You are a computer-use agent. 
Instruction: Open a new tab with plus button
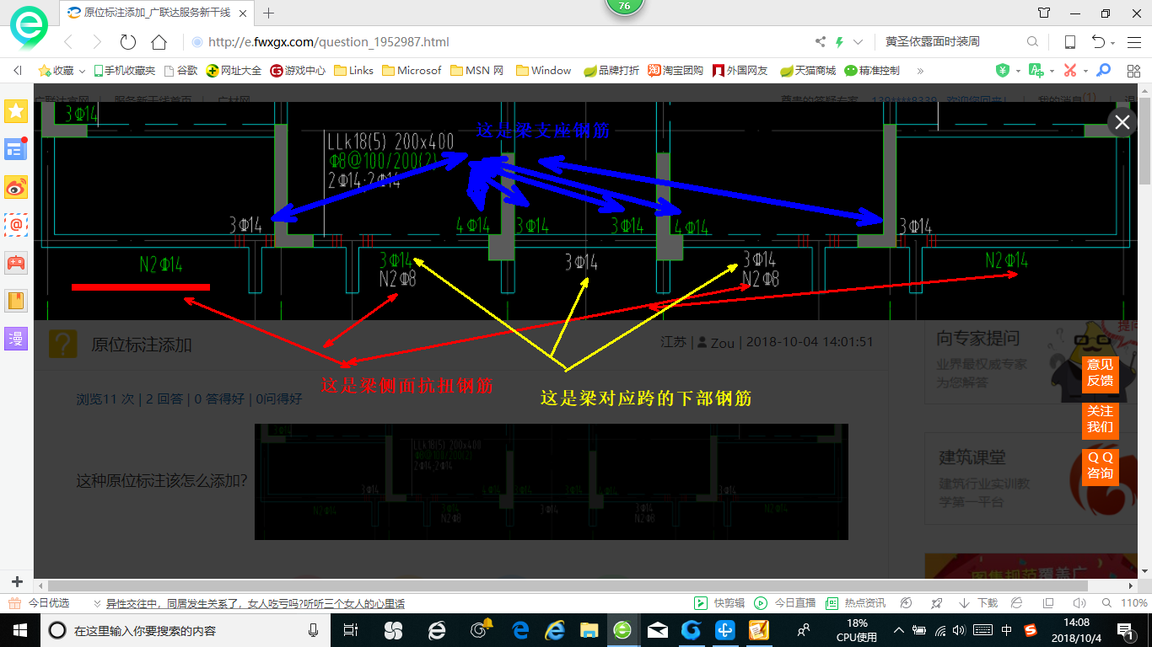(x=269, y=13)
